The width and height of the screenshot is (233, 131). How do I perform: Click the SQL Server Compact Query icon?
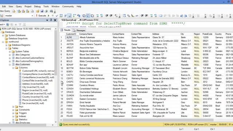32,11
